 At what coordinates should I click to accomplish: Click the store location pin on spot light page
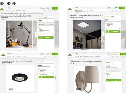8,54
